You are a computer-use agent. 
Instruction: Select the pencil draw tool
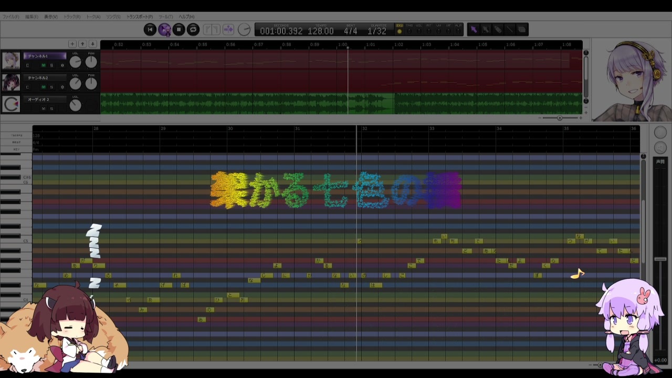pos(498,29)
